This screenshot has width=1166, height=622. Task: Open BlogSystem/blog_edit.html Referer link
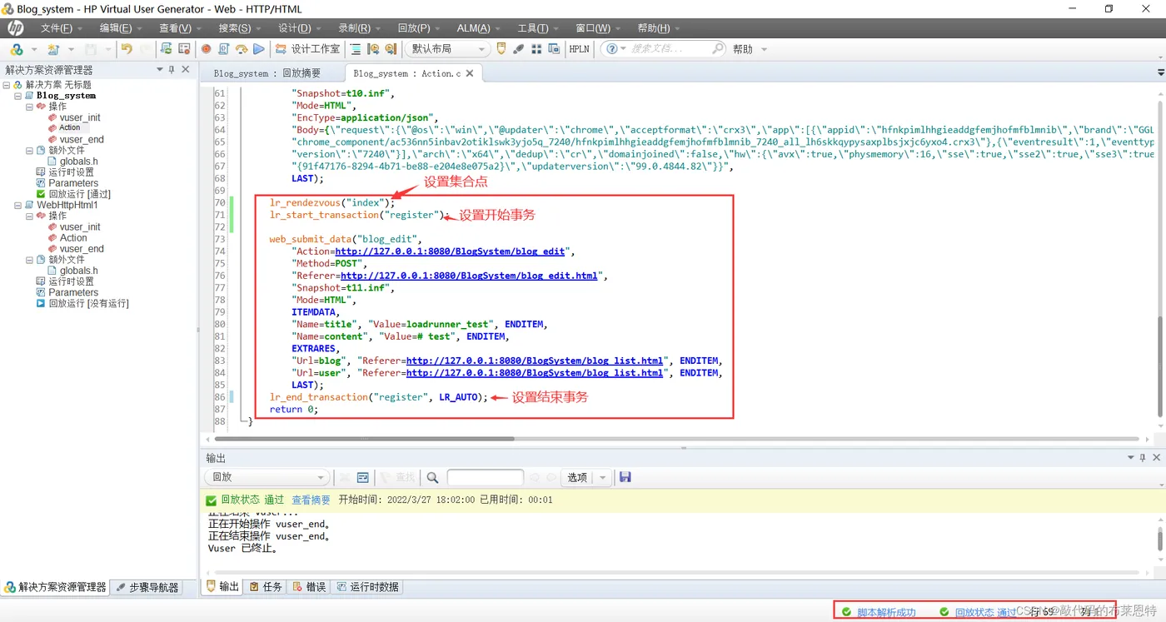point(469,275)
